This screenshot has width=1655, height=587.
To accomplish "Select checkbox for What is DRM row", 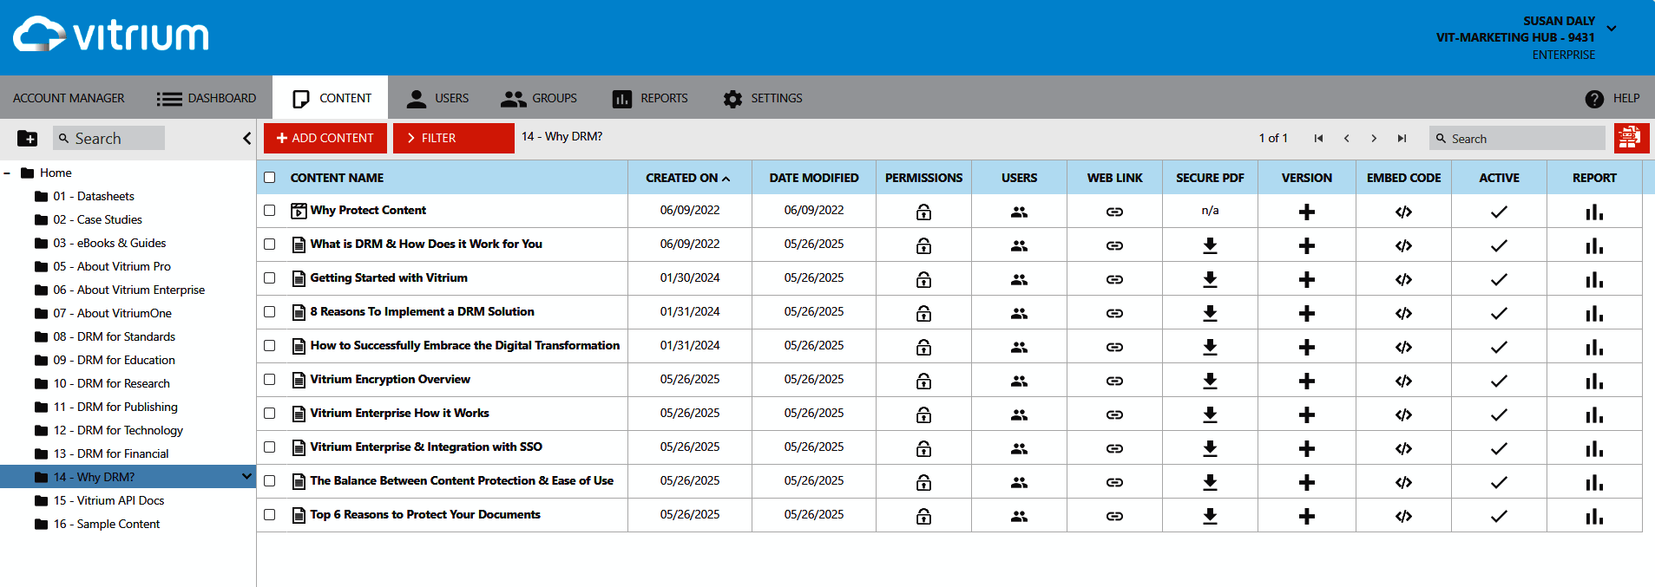I will pos(270,245).
